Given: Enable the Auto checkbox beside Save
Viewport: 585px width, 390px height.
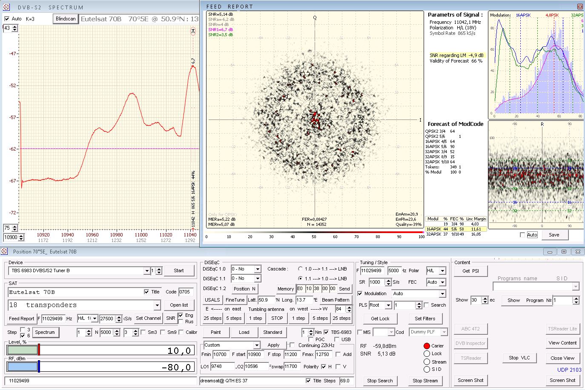Looking at the screenshot, I should coord(522,235).
